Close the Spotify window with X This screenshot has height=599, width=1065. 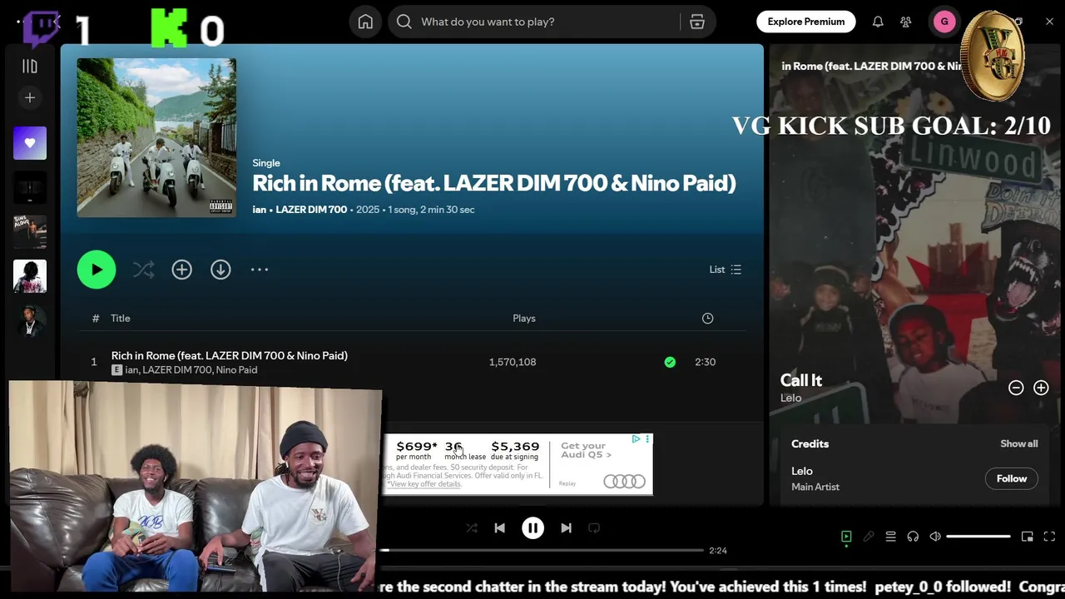point(1049,22)
